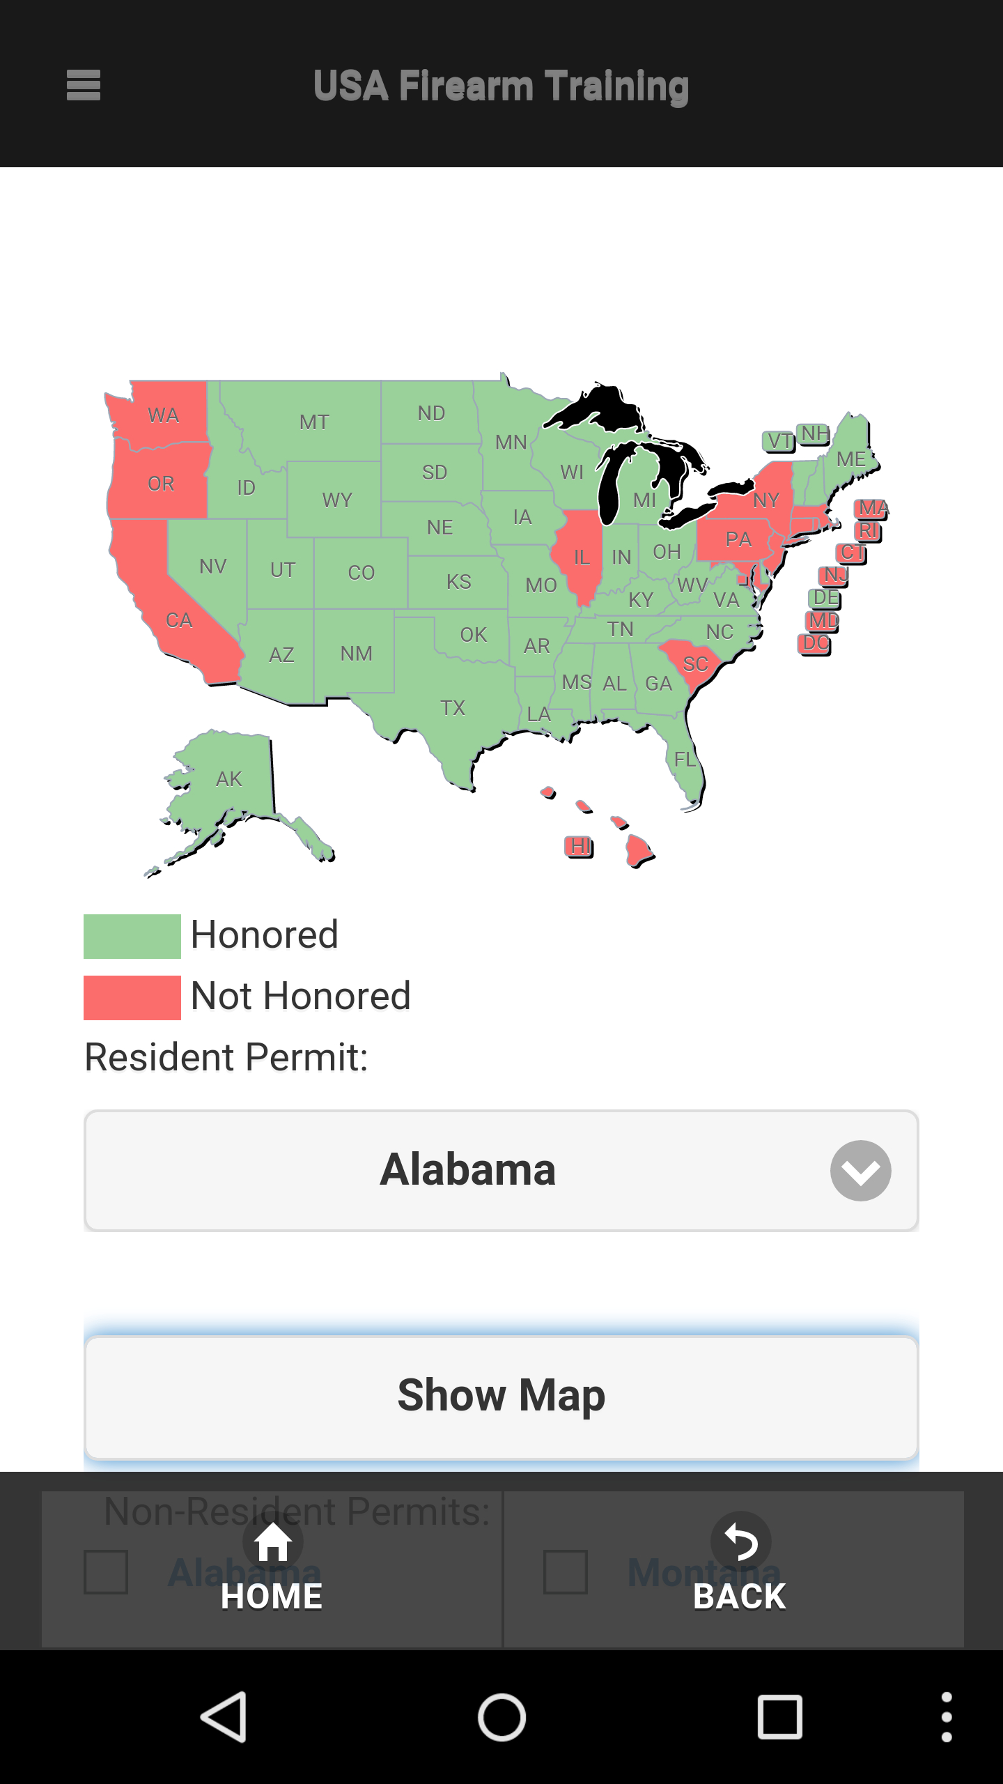This screenshot has height=1784, width=1003.
Task: Click the green Honored legend swatch
Action: tap(132, 936)
